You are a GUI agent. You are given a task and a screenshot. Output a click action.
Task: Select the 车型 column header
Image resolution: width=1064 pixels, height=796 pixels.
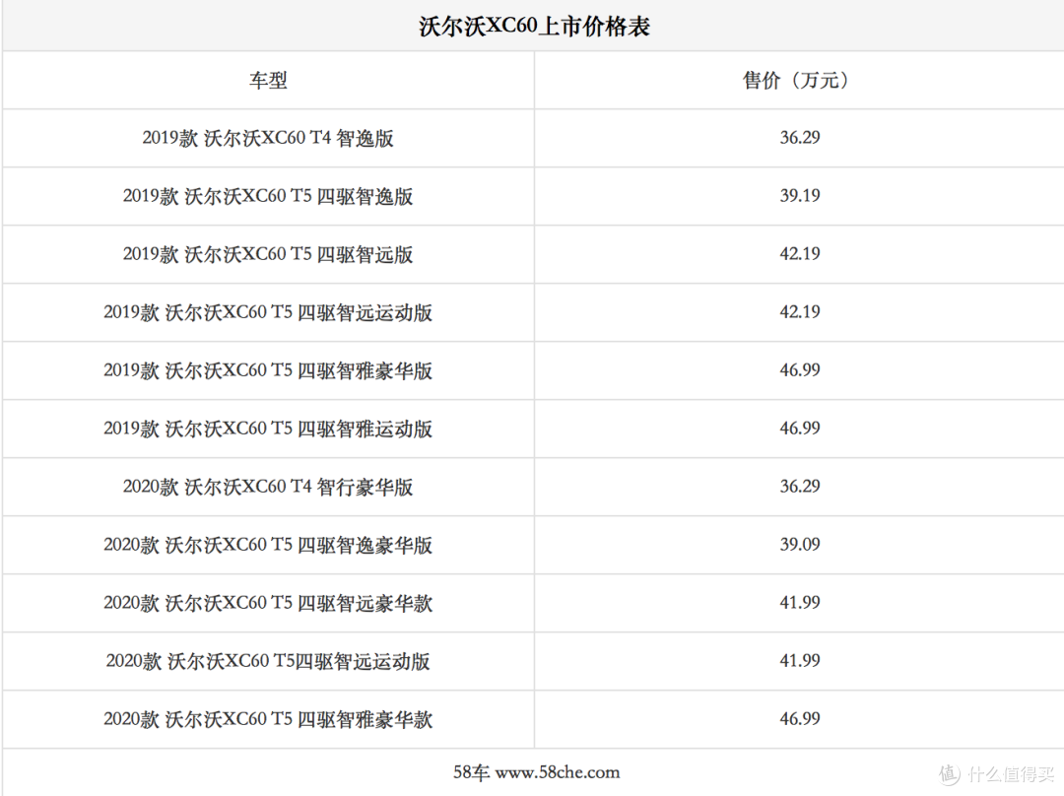tap(268, 81)
